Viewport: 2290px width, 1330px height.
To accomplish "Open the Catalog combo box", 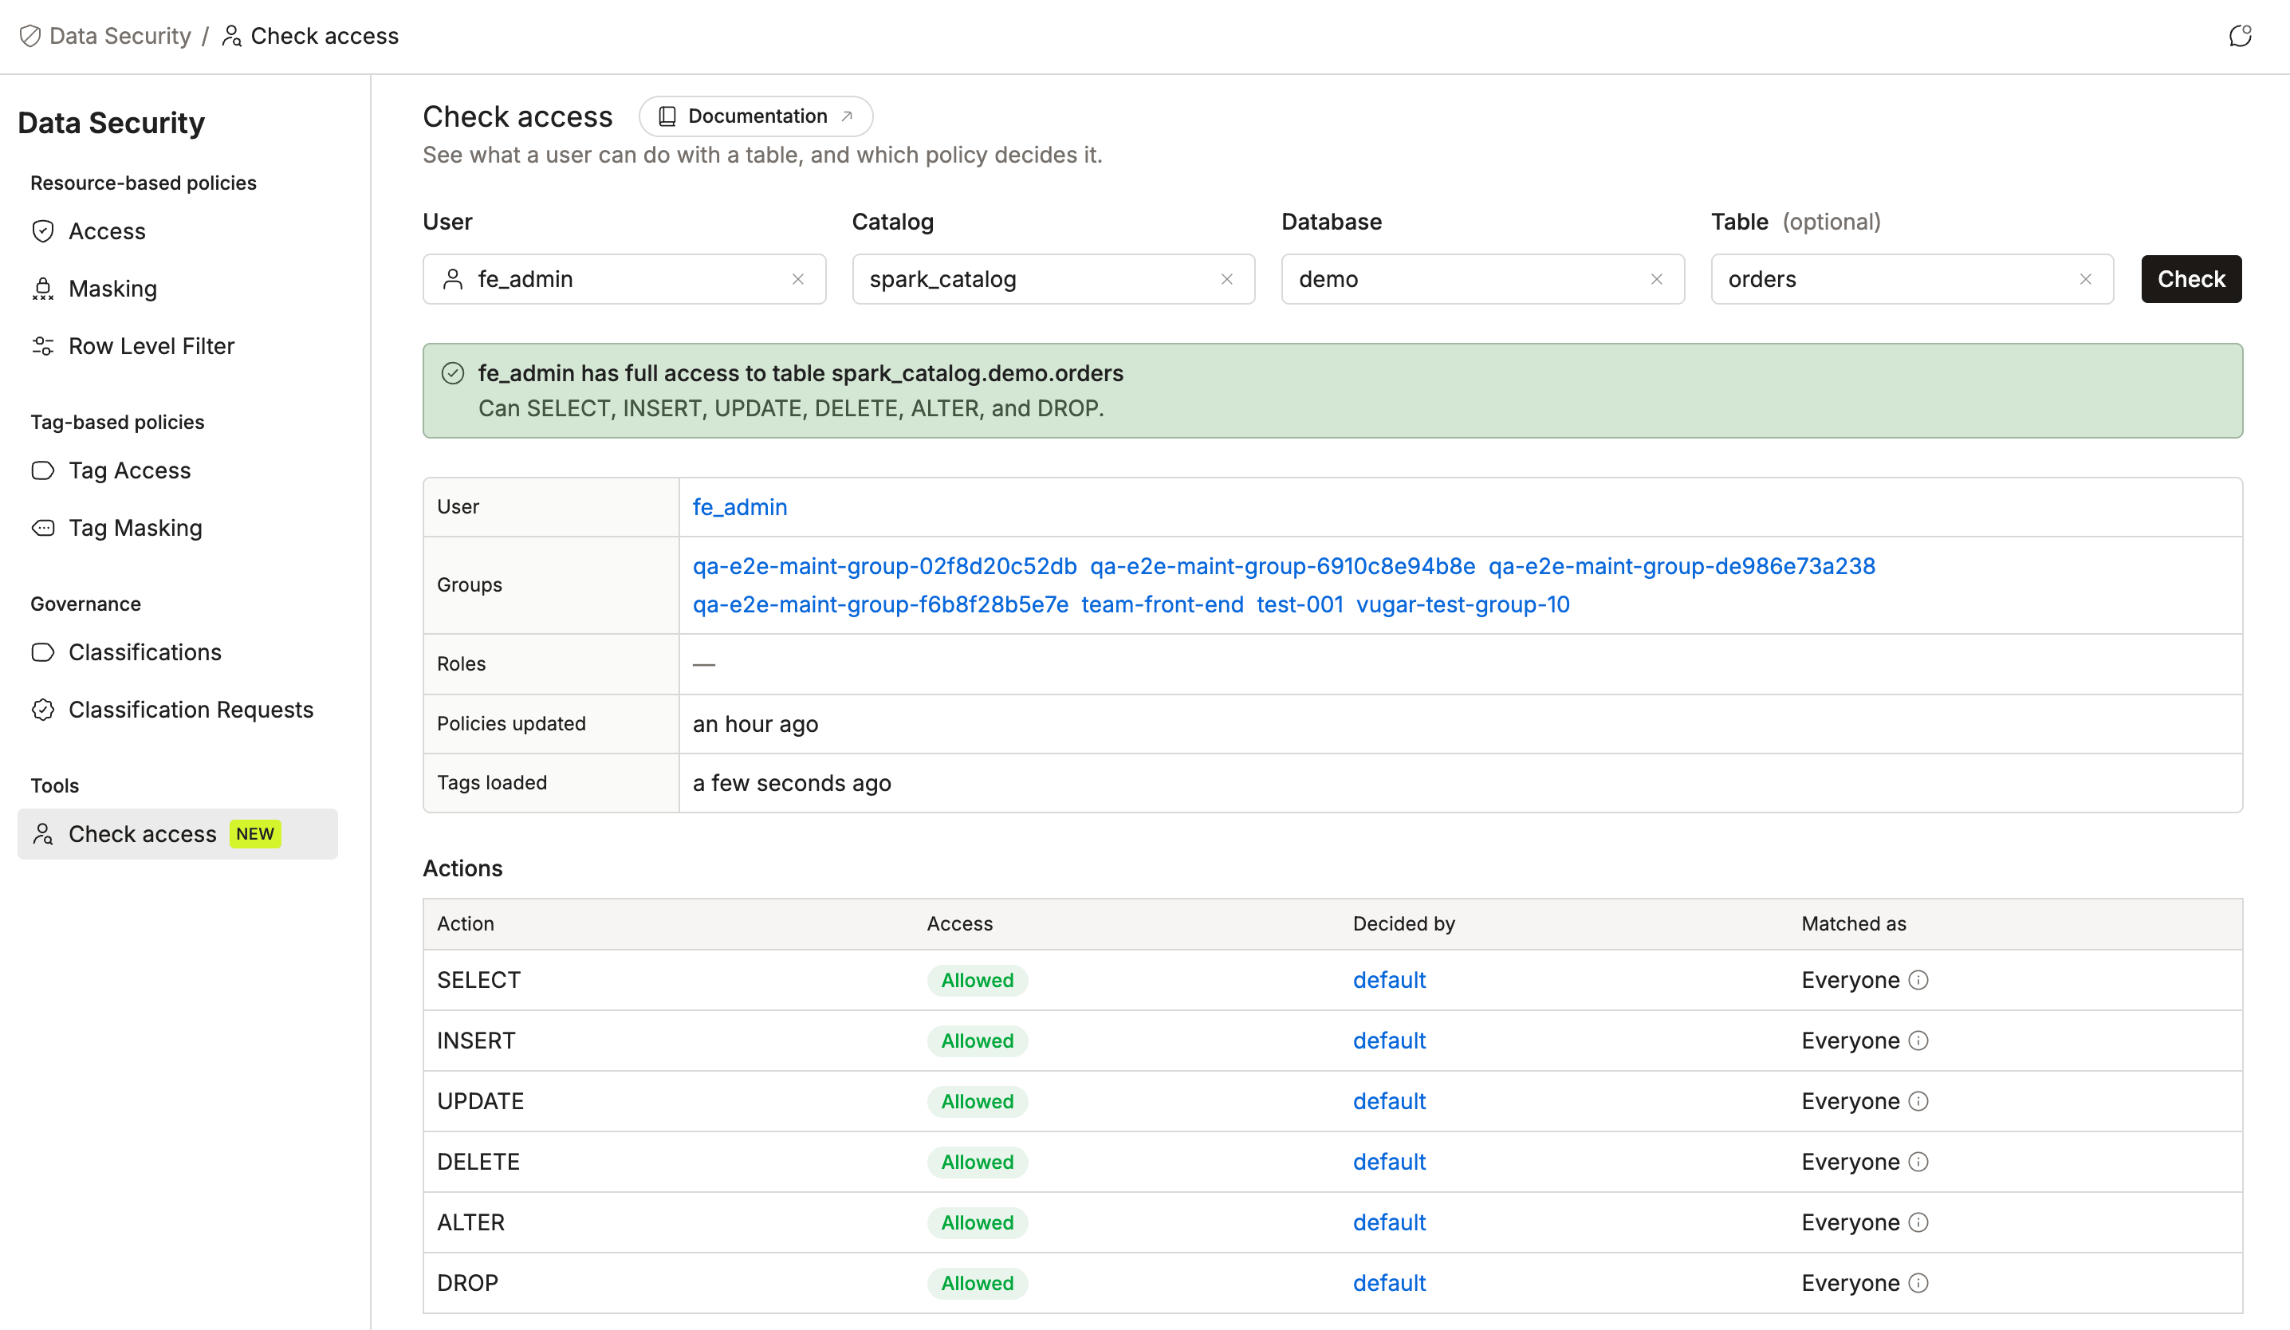I will pos(1053,279).
